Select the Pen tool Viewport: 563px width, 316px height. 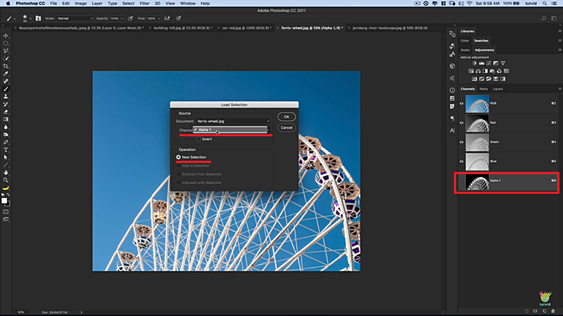point(6,143)
